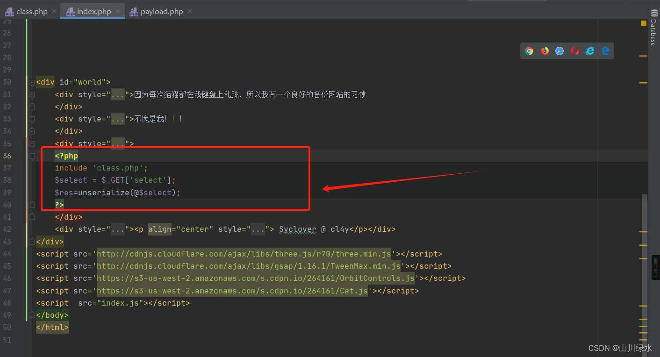Expand folded style attribute on line 31
Image resolution: width=660 pixels, height=357 pixels.
click(118, 95)
